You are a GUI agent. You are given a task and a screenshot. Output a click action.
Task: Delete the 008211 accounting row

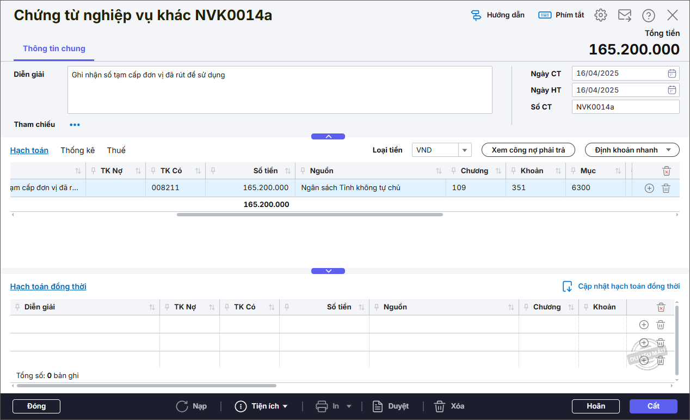(666, 188)
